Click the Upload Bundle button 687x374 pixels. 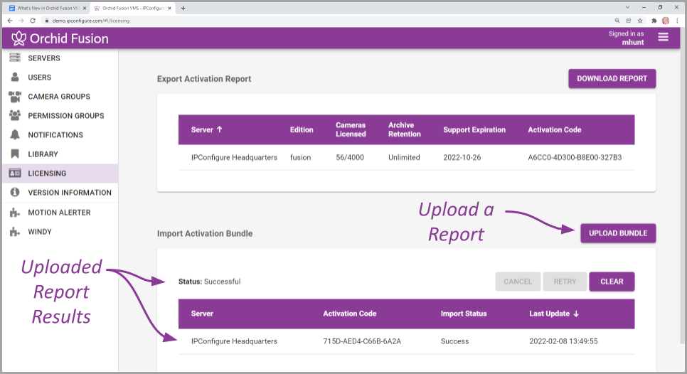point(618,233)
